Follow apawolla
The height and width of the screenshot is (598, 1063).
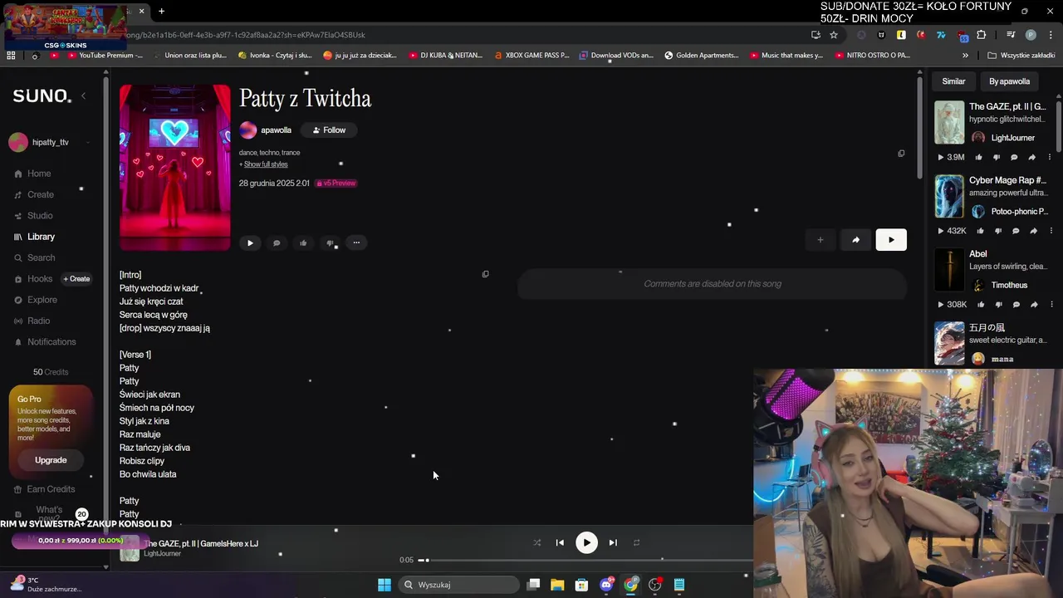(x=329, y=130)
